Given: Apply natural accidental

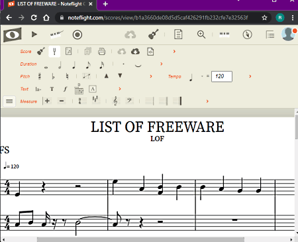Looking at the screenshot, I should 67,76.
